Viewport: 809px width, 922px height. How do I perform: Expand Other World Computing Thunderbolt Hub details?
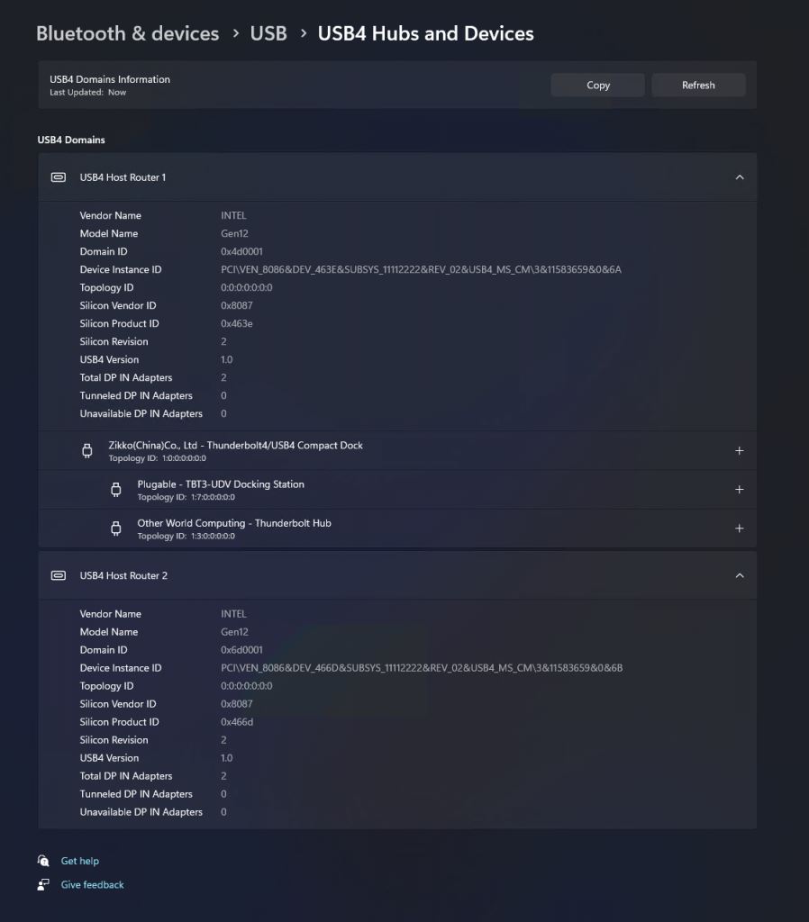click(740, 529)
